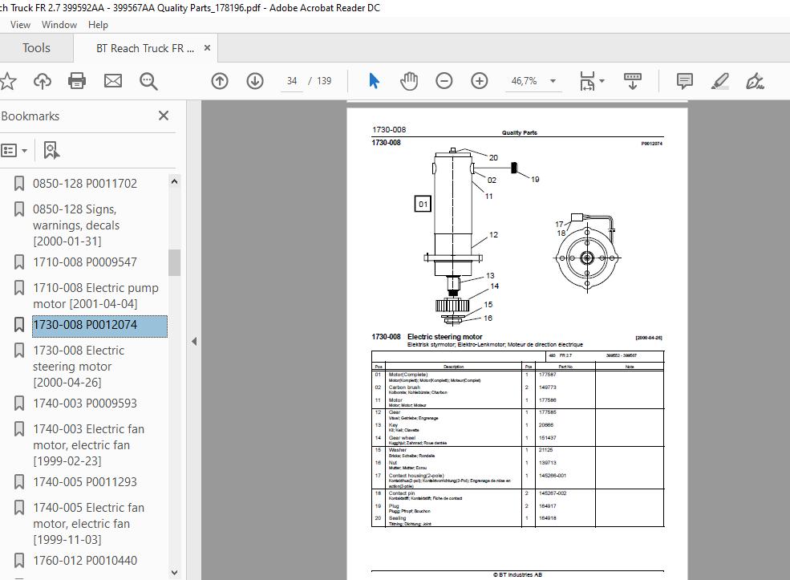This screenshot has height=580, width=790.
Task: Activate the hand pan tool
Action: [409, 81]
